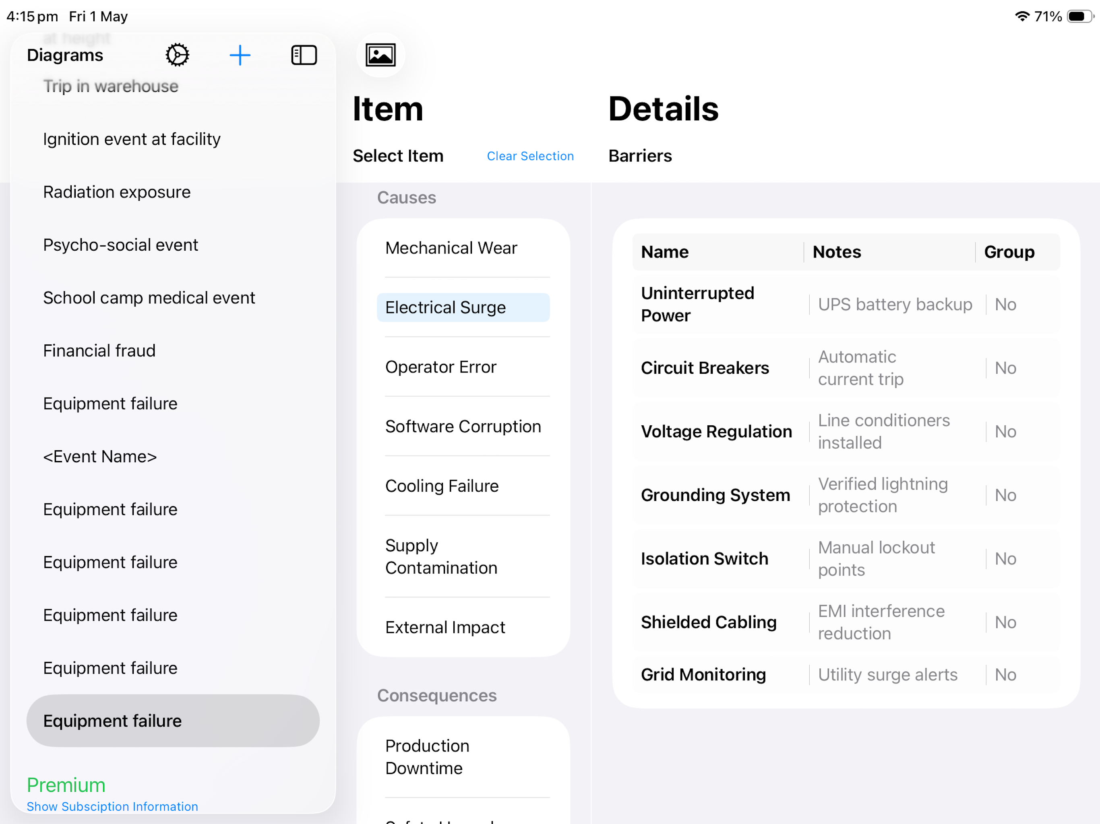Open the Trip in warehouse diagram
The image size is (1100, 824).
tap(110, 86)
